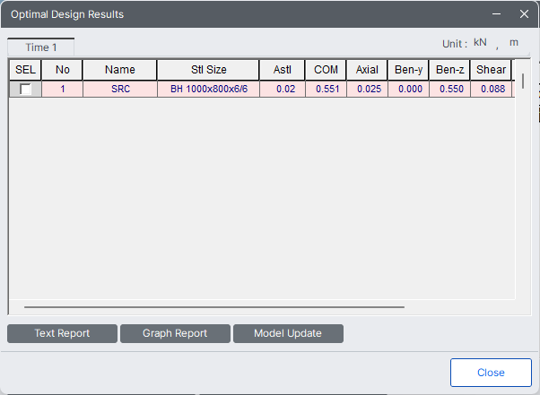The height and width of the screenshot is (395, 540).
Task: Click the Stl Size column header
Action: 208,70
